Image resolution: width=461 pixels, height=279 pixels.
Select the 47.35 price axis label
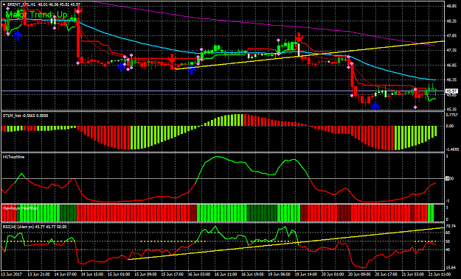point(451,51)
